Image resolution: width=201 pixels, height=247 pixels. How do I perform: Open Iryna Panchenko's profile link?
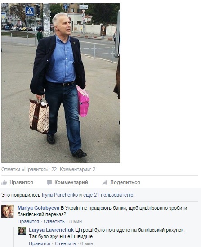[60, 195]
